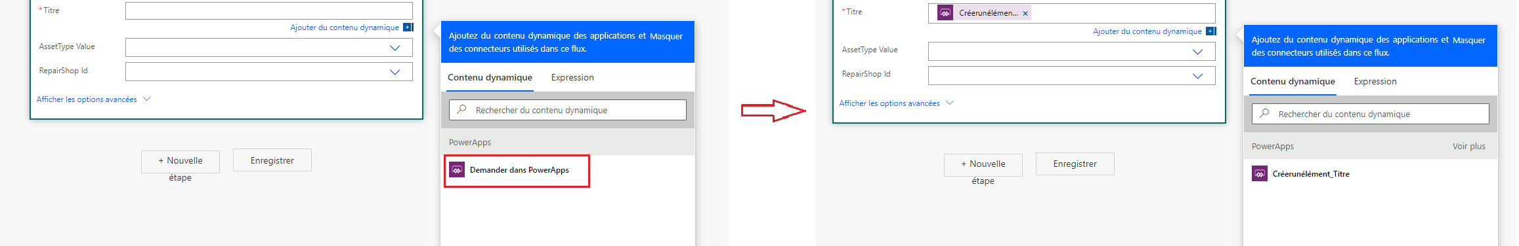Open AssetType Value dropdown in right flow
1519x246 pixels.
(1071, 52)
